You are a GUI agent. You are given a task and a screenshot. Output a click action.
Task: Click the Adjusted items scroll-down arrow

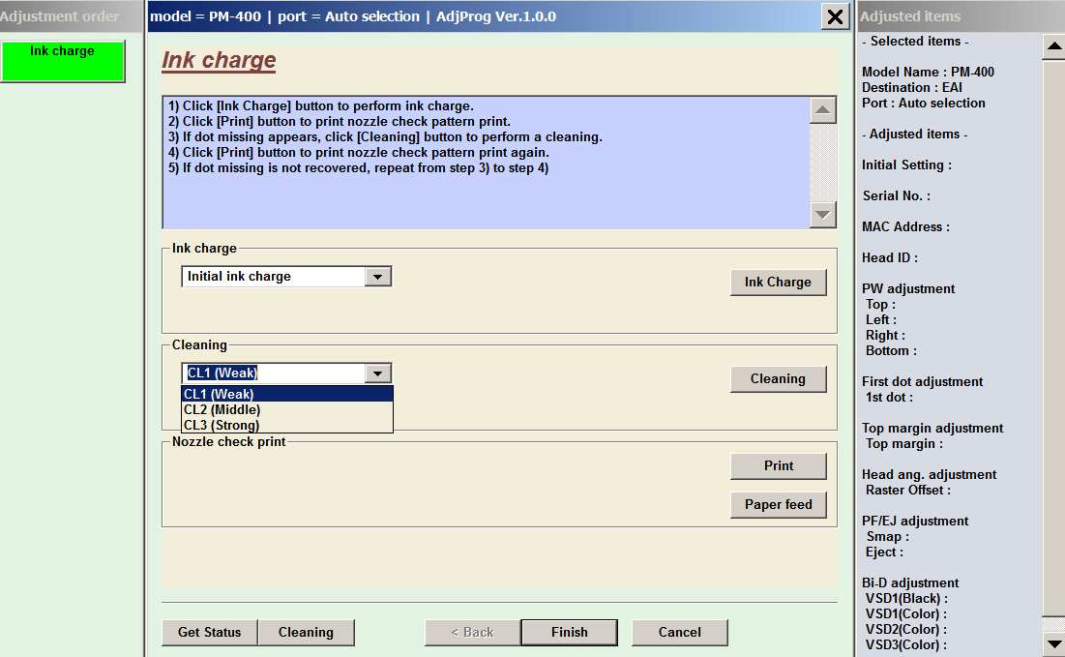click(x=1053, y=643)
